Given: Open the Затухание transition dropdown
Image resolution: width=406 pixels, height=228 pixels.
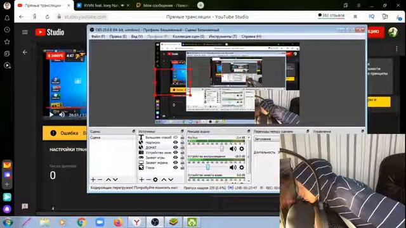Looking at the screenshot, I should click(266, 139).
